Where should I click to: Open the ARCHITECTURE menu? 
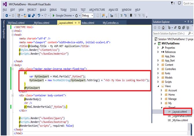97,10
